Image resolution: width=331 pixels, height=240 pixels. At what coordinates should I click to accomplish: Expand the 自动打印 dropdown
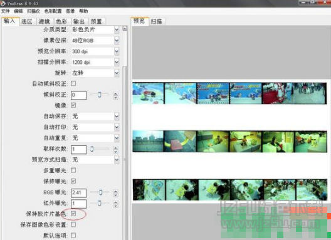pyautogui.click(x=117, y=127)
